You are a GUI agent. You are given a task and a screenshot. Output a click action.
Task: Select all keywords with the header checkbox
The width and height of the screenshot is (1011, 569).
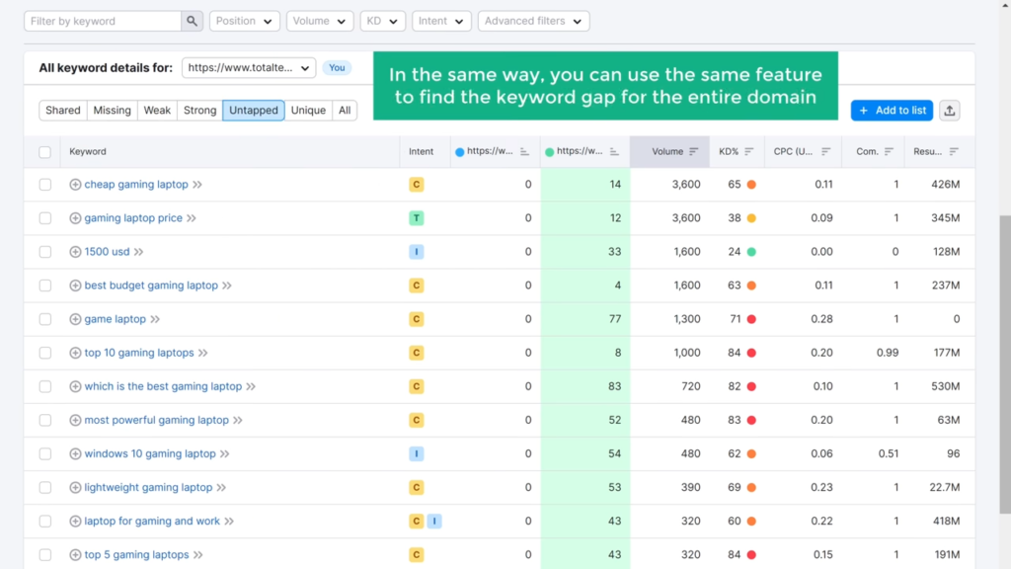(44, 151)
